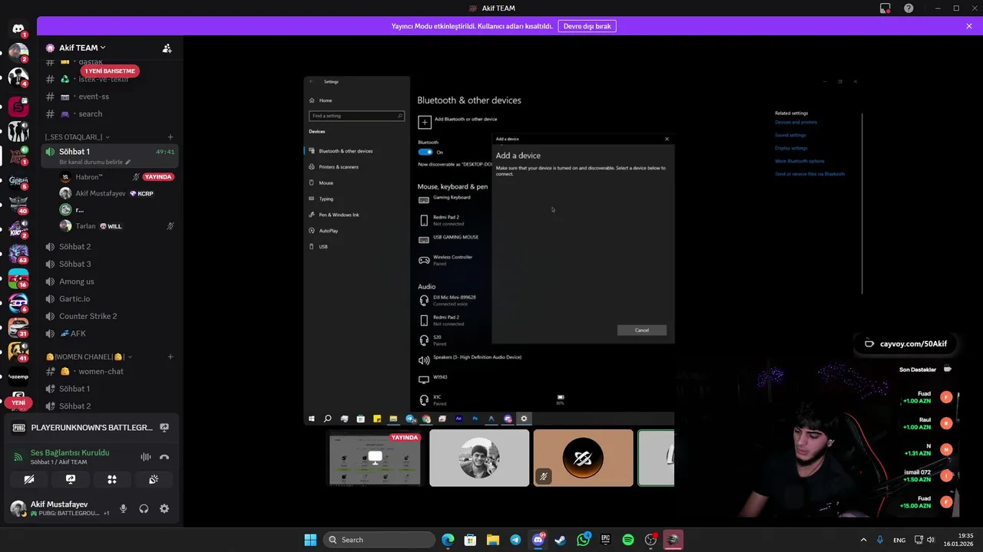Show hidden system tray icons

pyautogui.click(x=863, y=540)
